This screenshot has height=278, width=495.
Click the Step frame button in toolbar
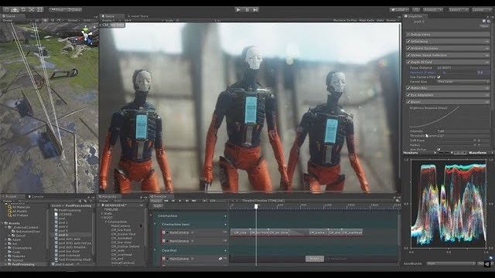coord(256,10)
